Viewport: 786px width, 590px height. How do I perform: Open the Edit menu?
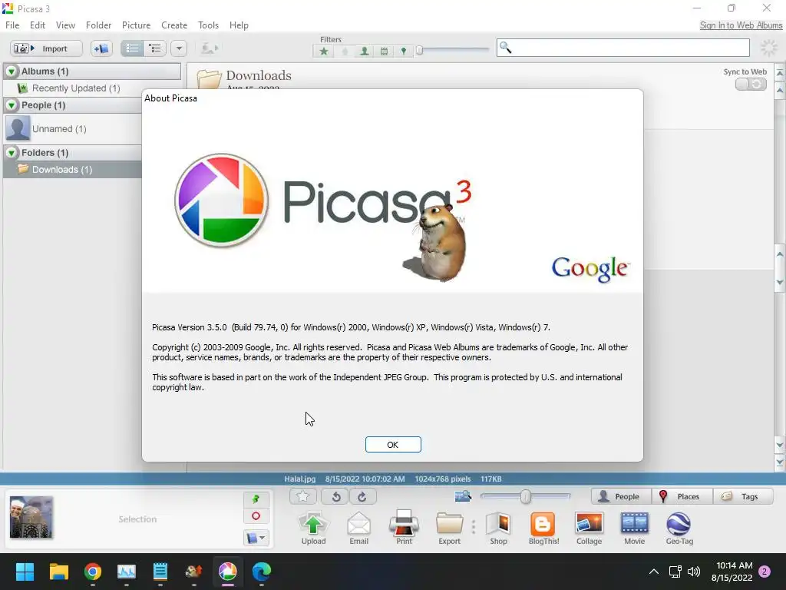pyautogui.click(x=38, y=25)
